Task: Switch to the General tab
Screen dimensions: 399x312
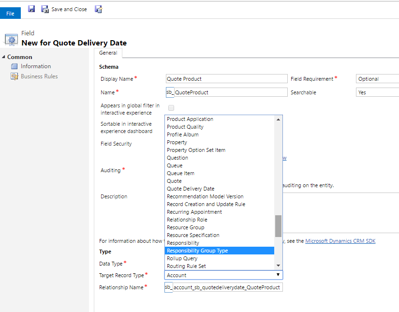Action: tap(108, 53)
